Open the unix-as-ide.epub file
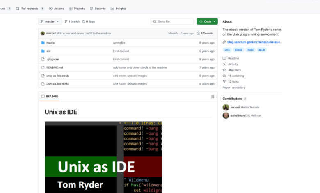Screen dimensions: 320x193 tap(57, 76)
